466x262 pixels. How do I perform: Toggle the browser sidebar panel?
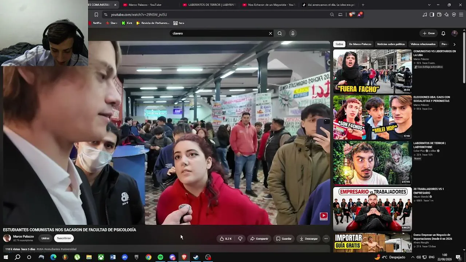[x=432, y=15]
